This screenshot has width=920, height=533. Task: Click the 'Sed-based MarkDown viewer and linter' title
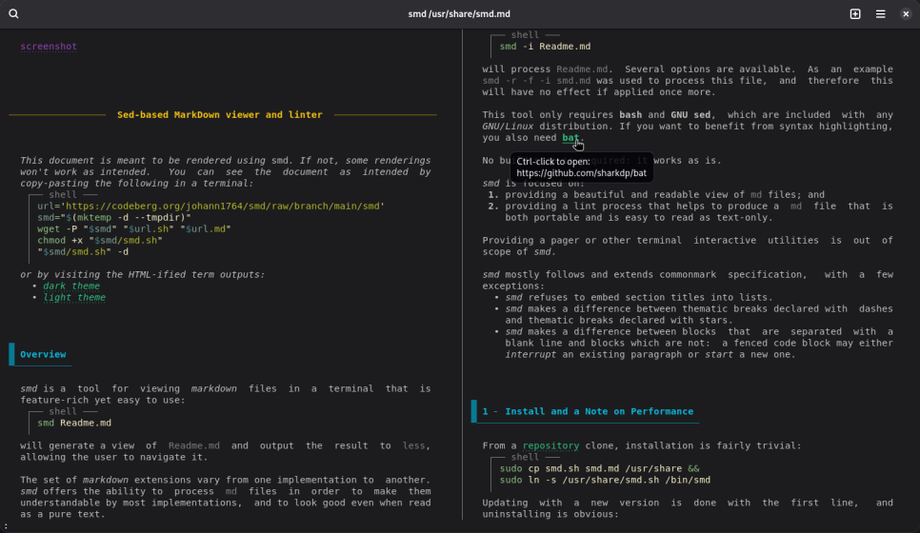(x=219, y=114)
